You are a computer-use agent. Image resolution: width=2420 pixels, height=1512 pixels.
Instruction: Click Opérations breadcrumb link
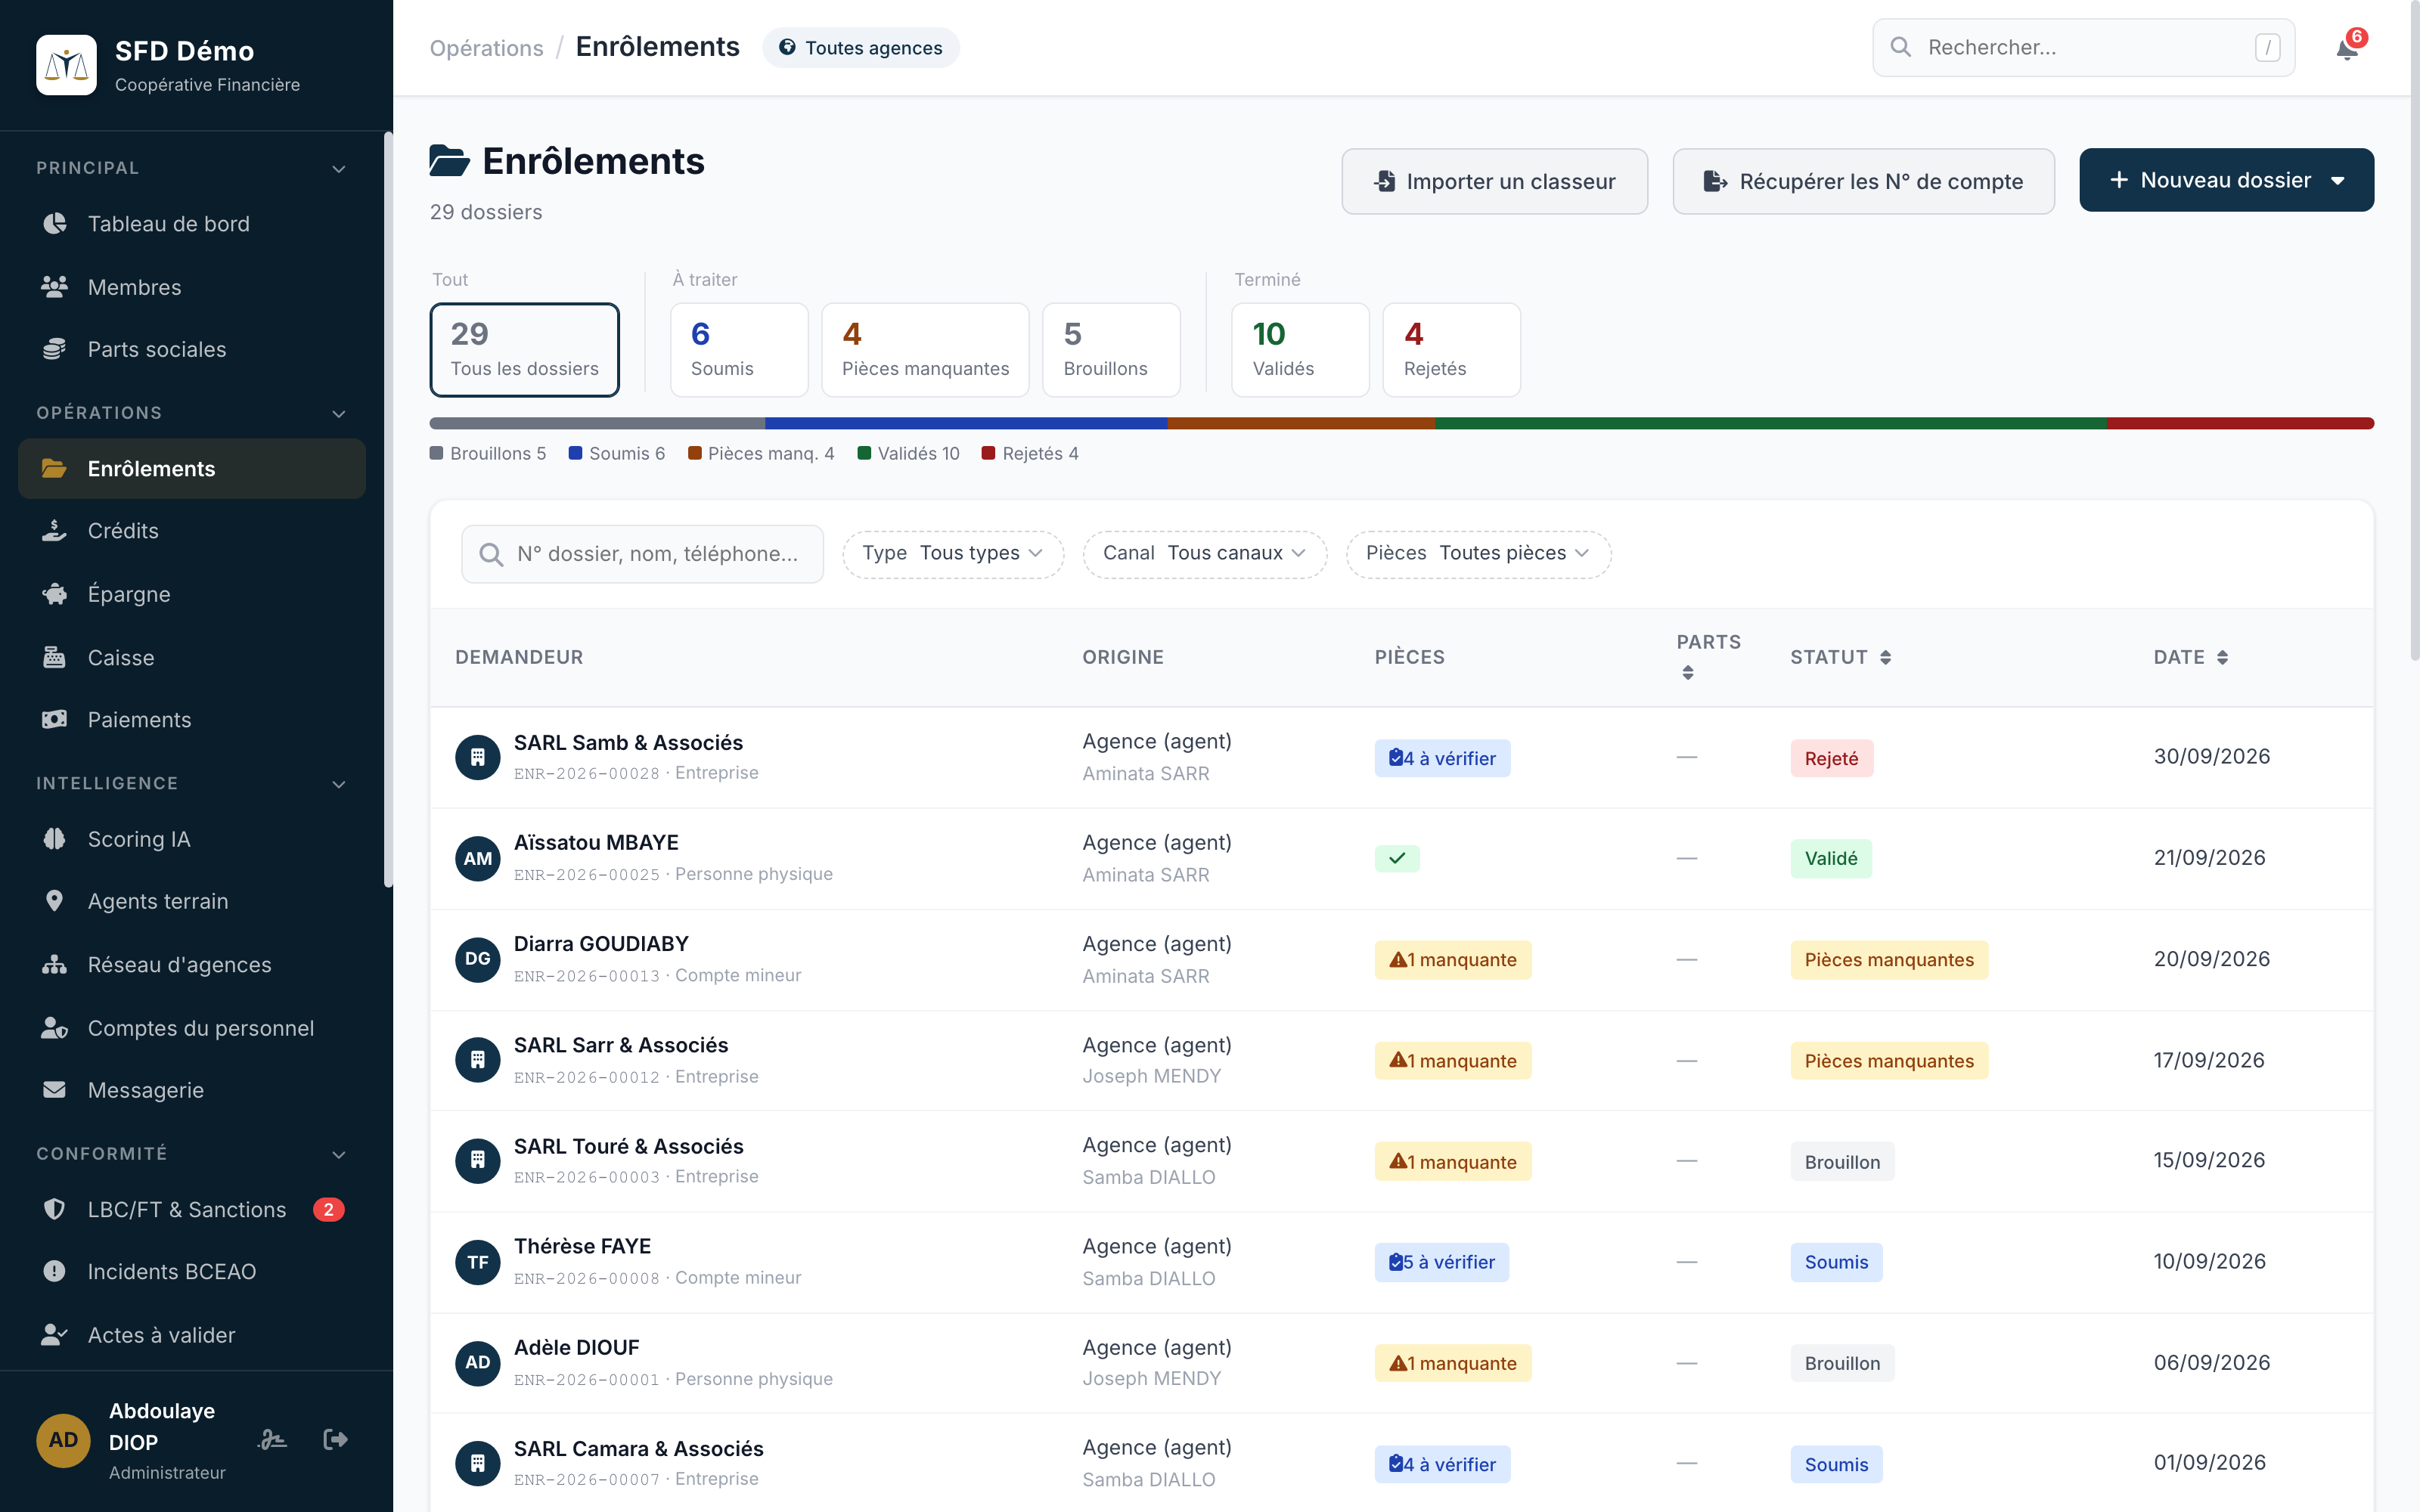(487, 48)
